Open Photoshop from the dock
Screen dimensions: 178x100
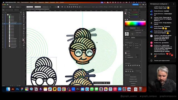[17, 89]
